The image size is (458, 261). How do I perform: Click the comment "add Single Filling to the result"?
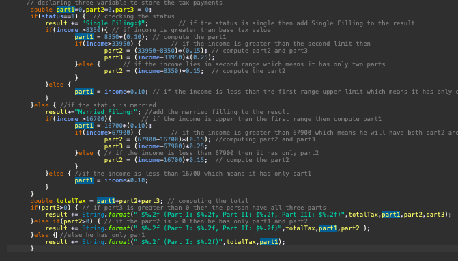[x=356, y=23]
